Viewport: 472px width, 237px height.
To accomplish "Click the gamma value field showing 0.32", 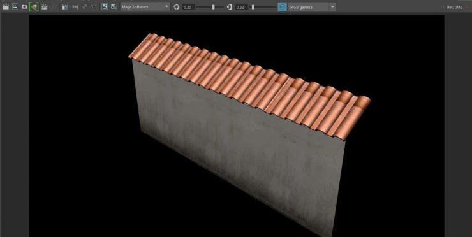I will tap(241, 7).
